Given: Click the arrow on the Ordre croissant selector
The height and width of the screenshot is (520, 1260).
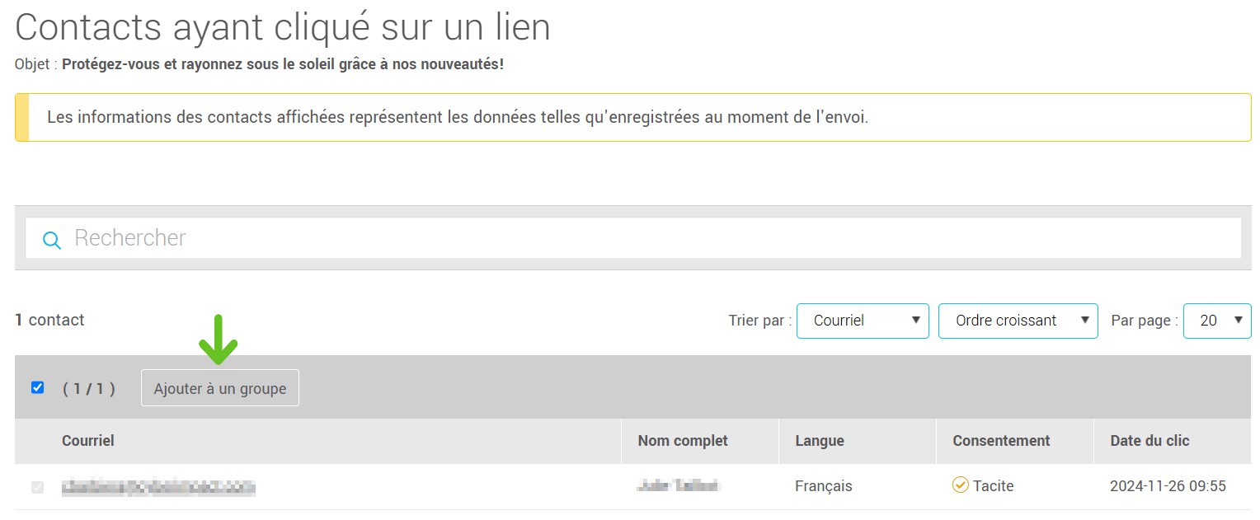Looking at the screenshot, I should pos(1086,321).
